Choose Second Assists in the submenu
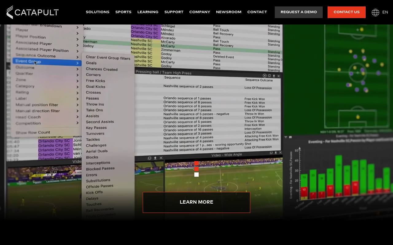The width and height of the screenshot is (393, 245). (x=100, y=122)
